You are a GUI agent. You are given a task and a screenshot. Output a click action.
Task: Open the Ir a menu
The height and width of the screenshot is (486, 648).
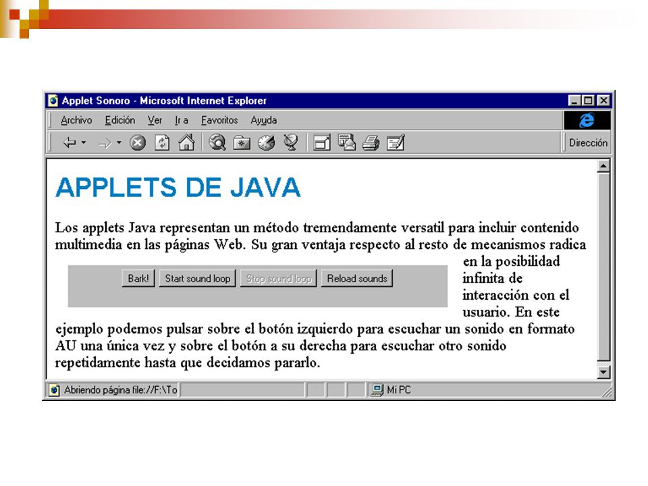click(181, 120)
